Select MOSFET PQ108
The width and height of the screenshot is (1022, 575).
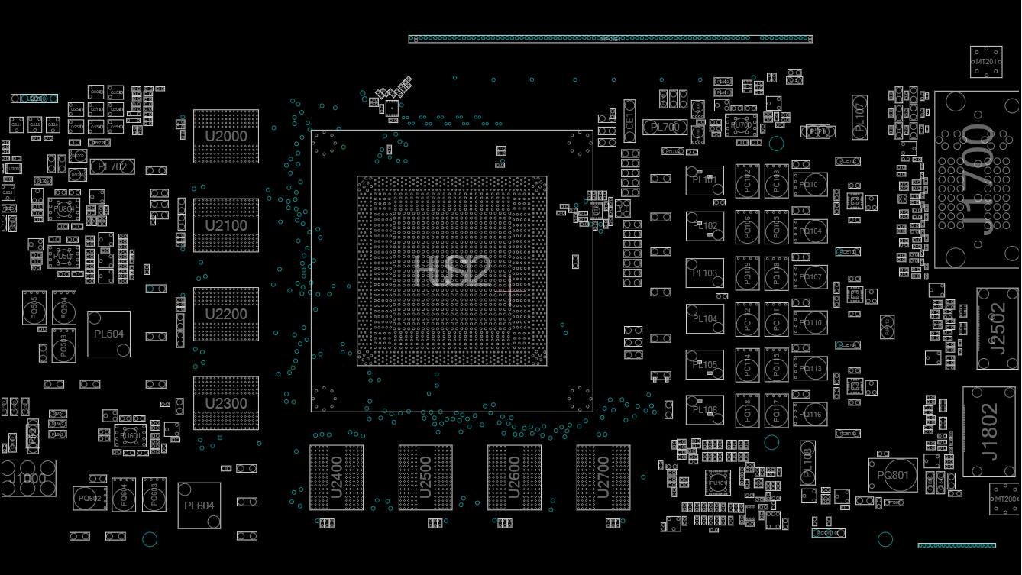777,273
